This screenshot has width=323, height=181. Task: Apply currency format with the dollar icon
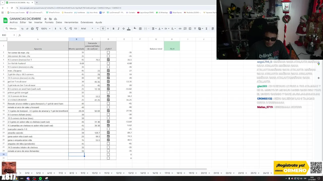[x=55, y=29]
